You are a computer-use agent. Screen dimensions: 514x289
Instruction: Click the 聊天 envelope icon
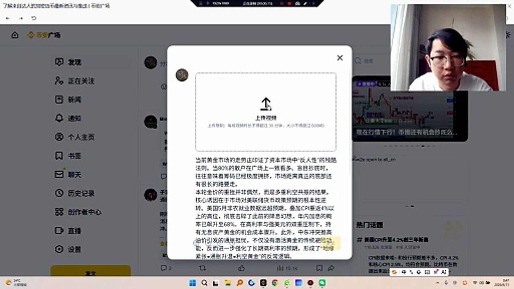click(59, 174)
